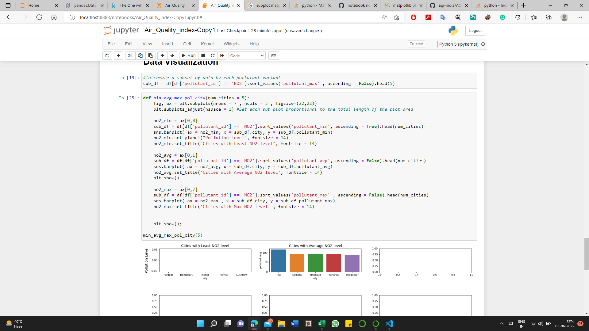Open Windows taskbar search
The width and height of the screenshot is (589, 331).
tap(214, 324)
